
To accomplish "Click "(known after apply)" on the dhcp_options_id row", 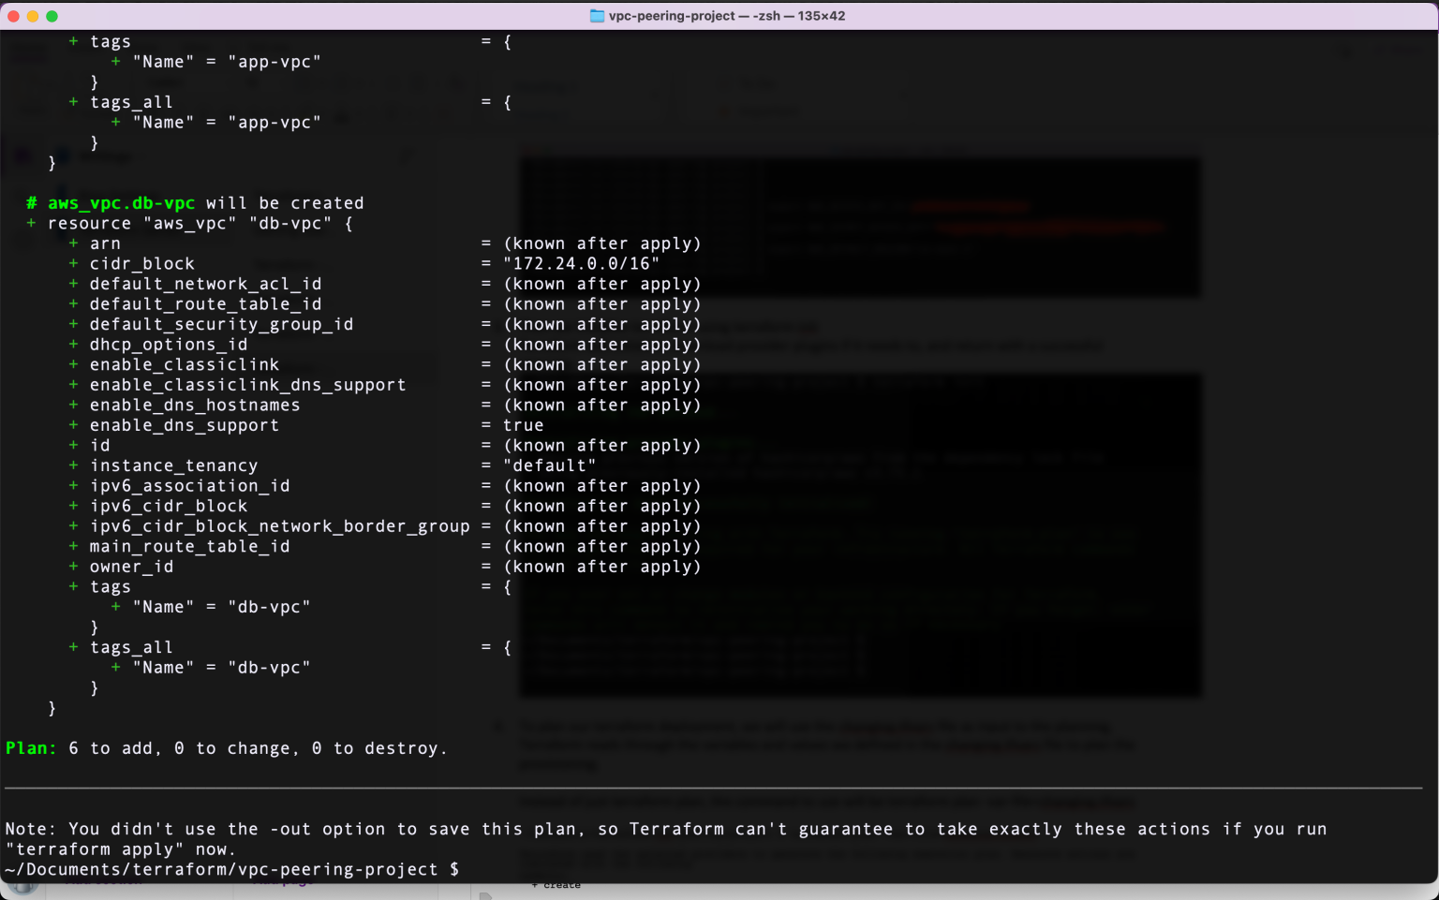I will [x=601, y=345].
